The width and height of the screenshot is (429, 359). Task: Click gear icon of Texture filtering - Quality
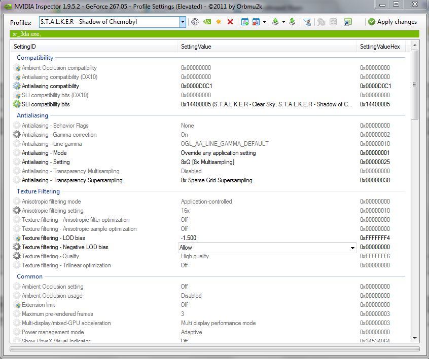[x=17, y=256]
